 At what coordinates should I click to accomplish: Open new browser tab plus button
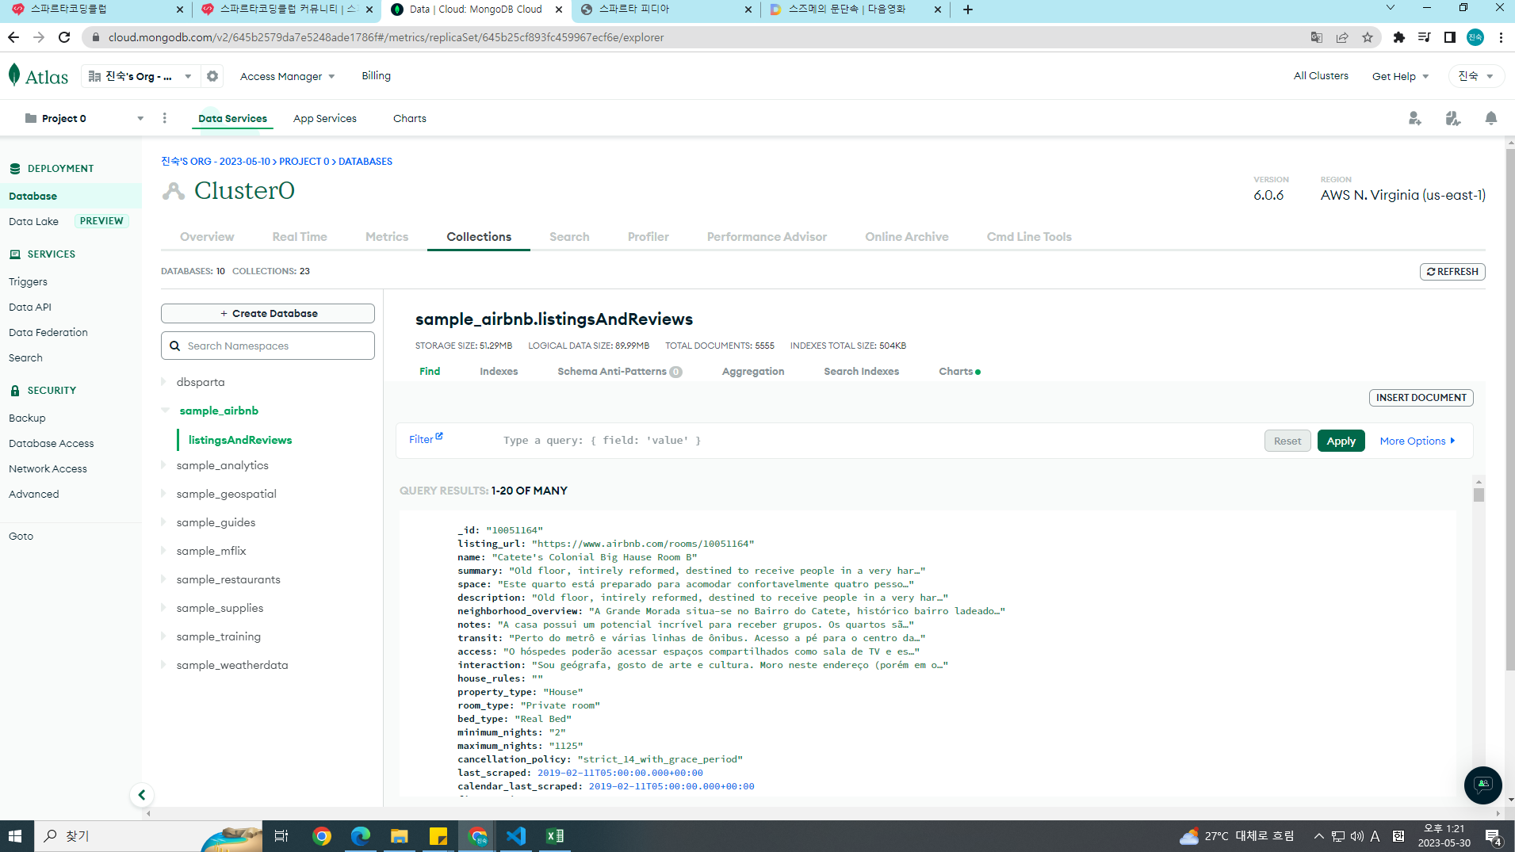tap(968, 10)
